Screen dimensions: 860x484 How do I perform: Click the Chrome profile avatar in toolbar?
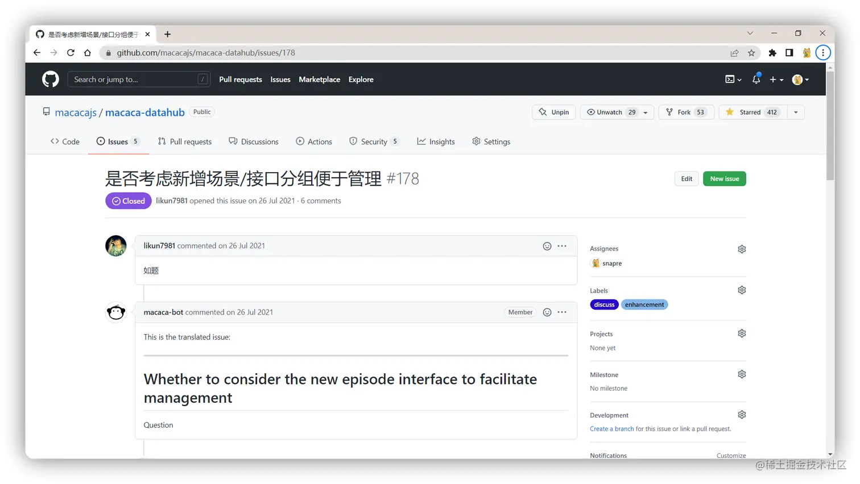click(807, 53)
